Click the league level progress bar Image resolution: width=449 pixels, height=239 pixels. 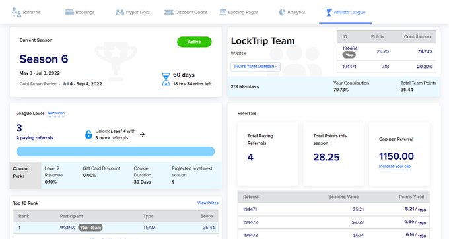116,151
